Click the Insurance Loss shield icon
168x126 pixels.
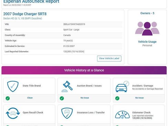coord(67,113)
